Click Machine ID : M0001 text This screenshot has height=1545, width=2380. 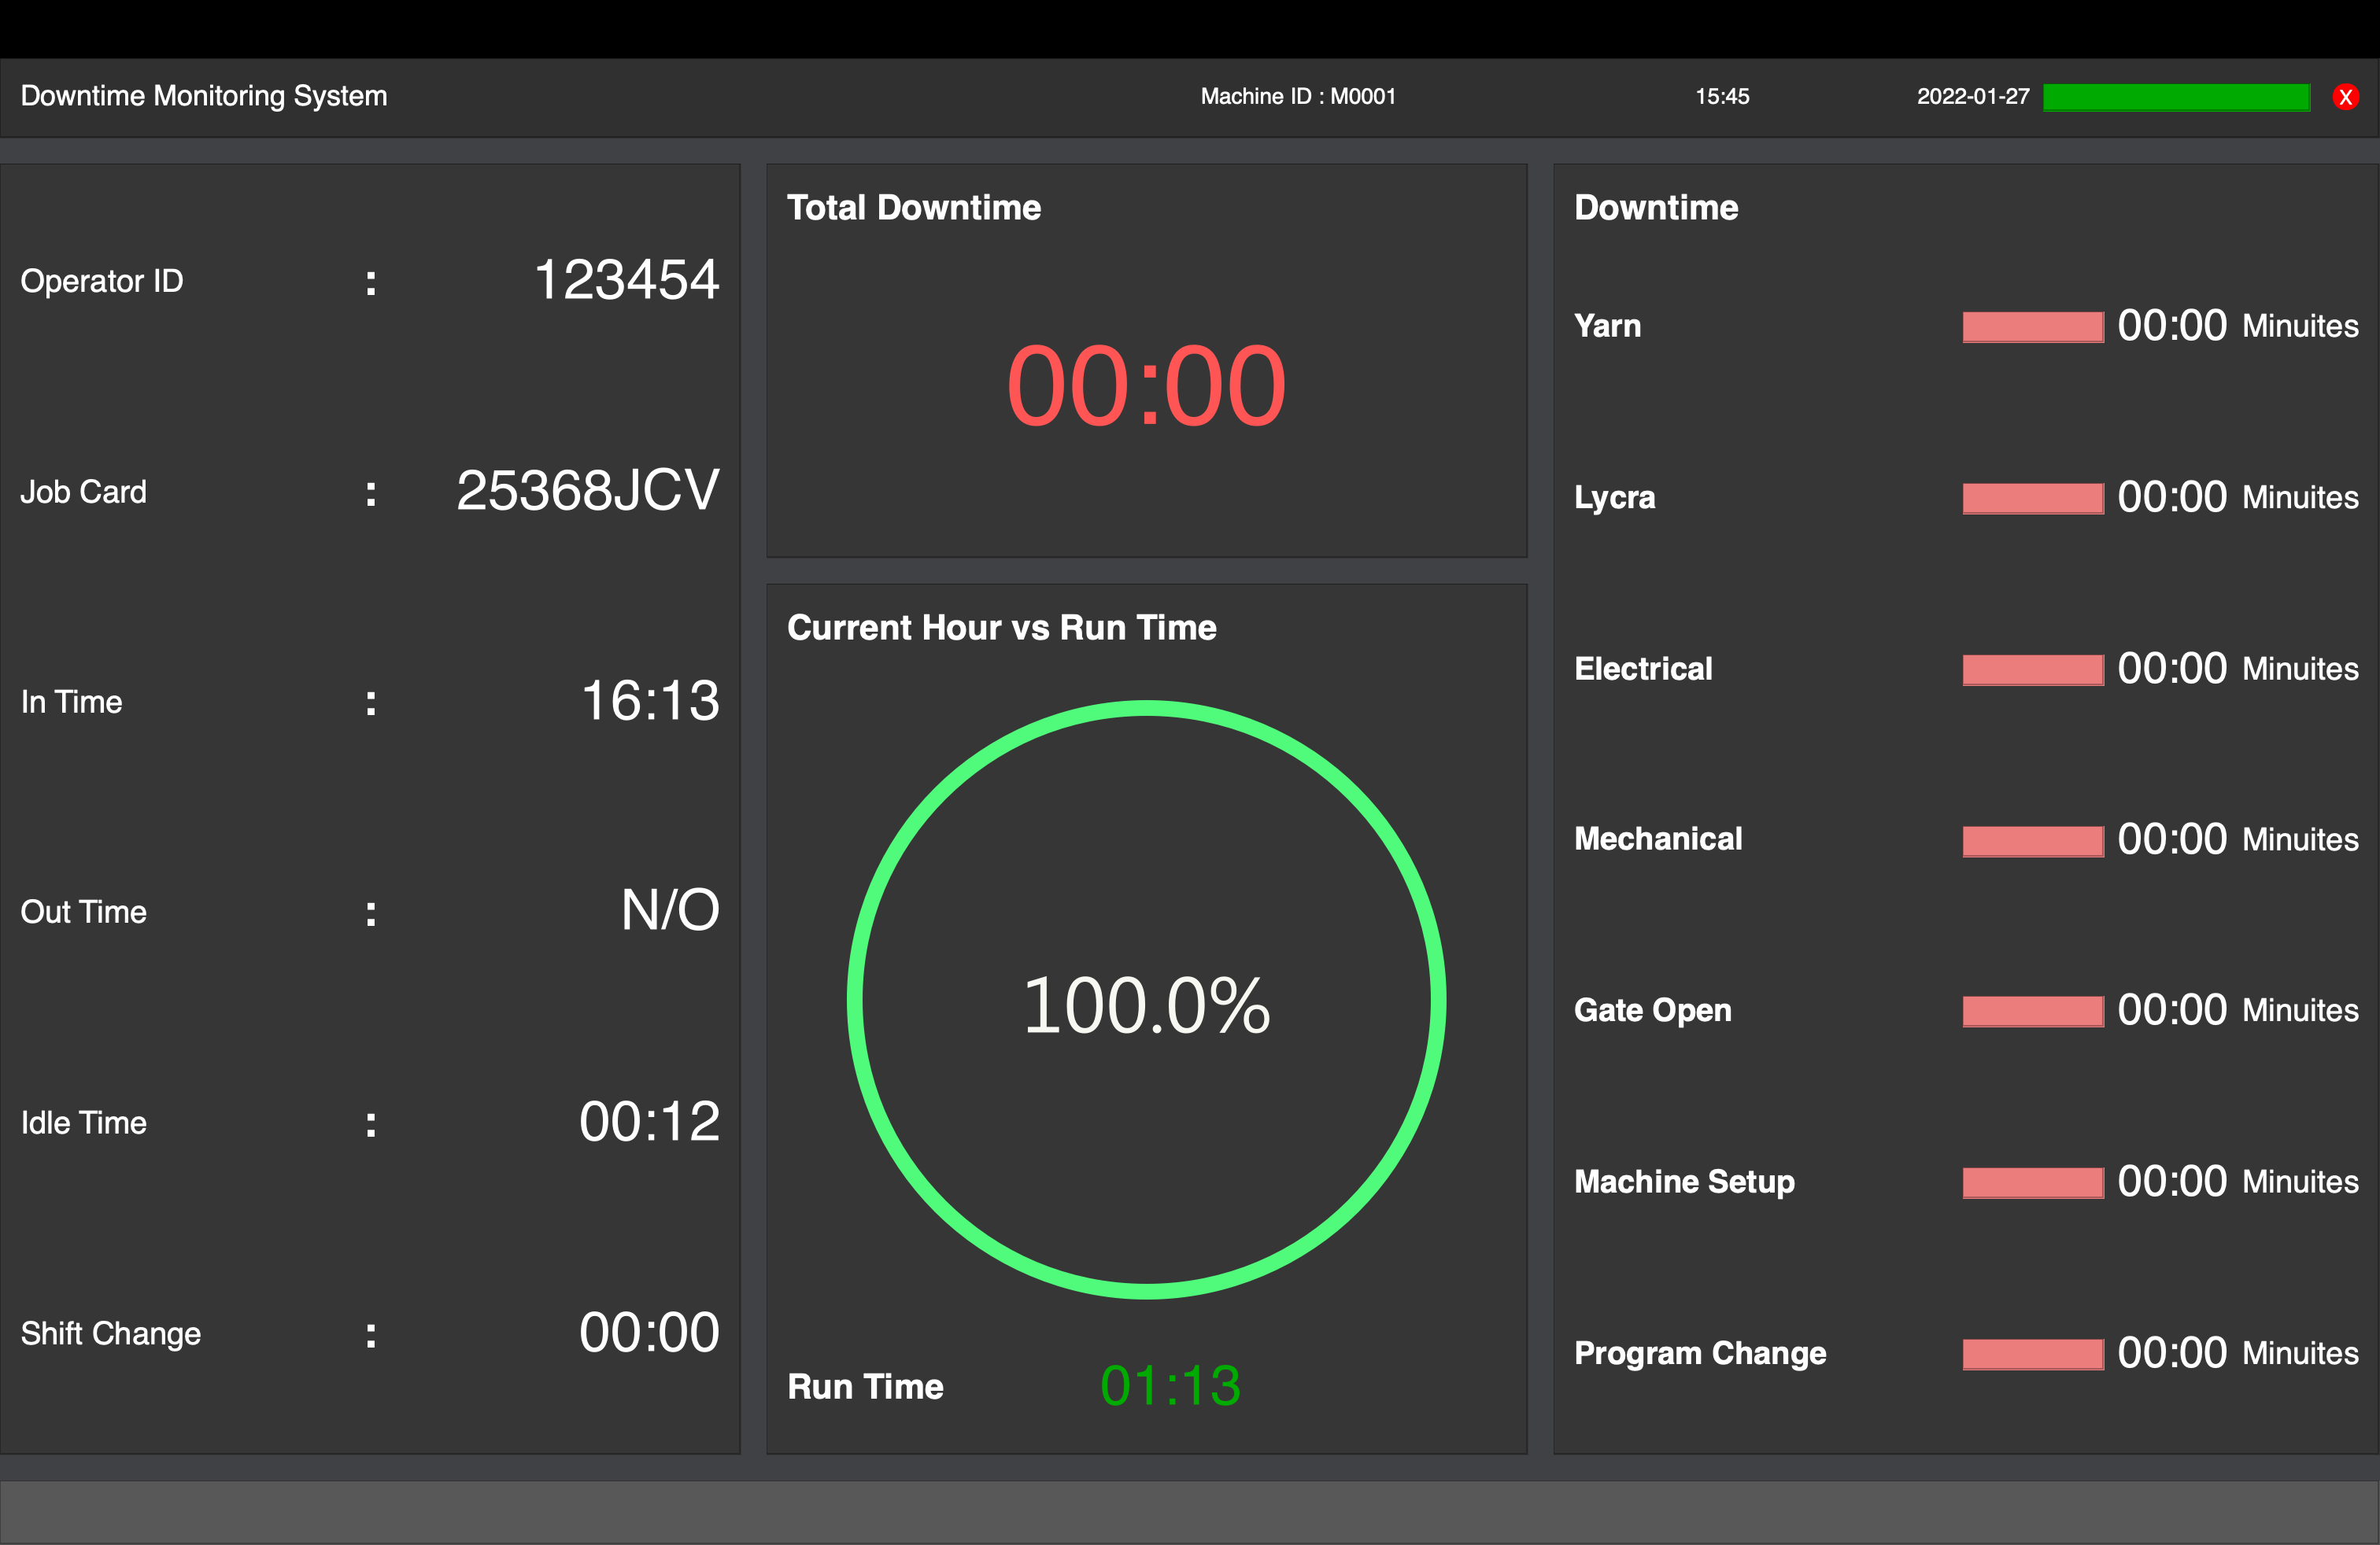tap(1298, 97)
